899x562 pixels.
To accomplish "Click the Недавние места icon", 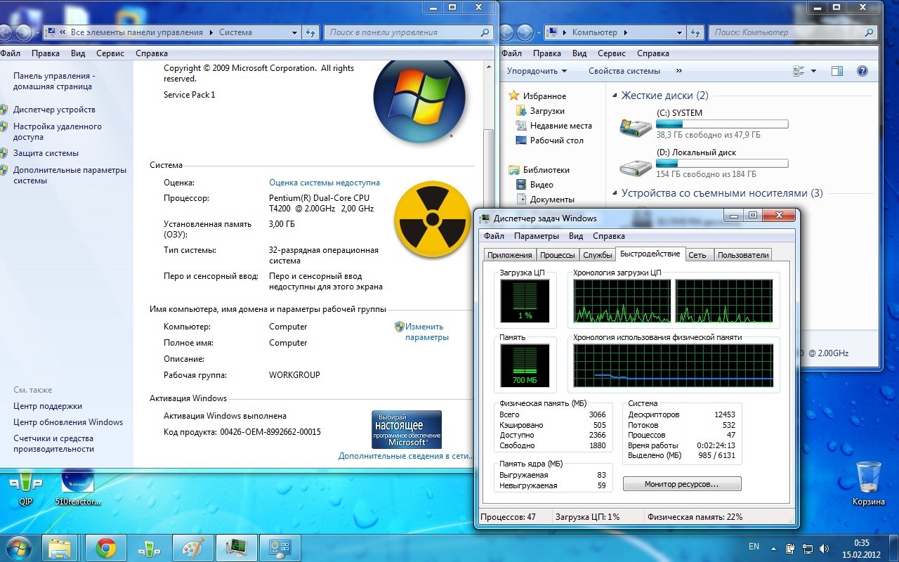I will pyautogui.click(x=521, y=126).
